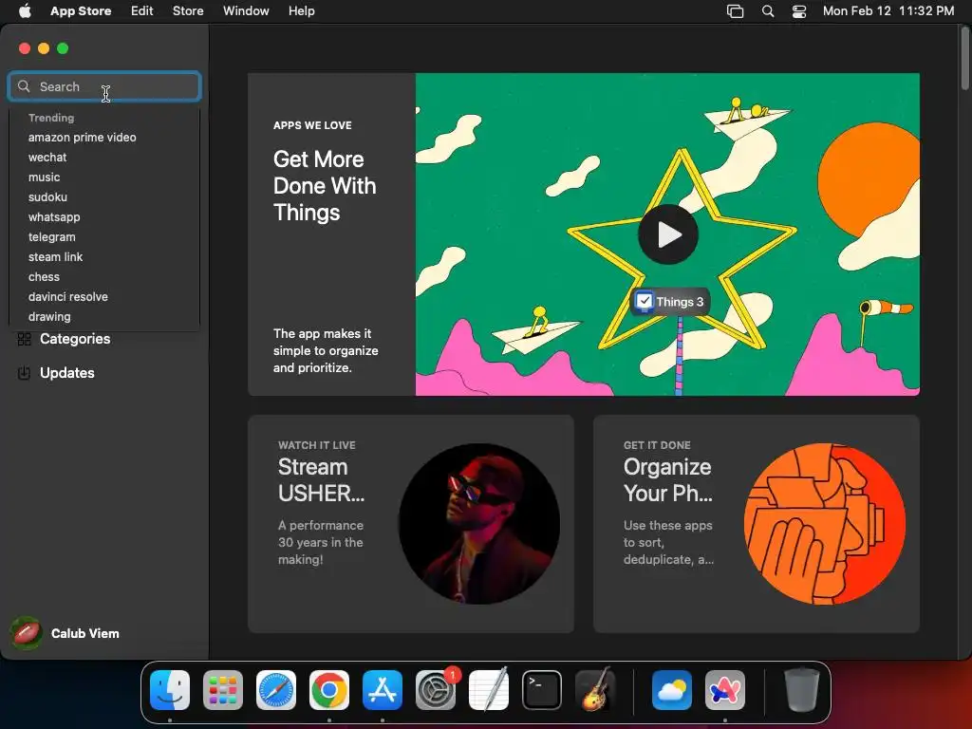The width and height of the screenshot is (972, 729).
Task: Open the pinwheel app next to Weather in the Dock
Action: point(725,690)
